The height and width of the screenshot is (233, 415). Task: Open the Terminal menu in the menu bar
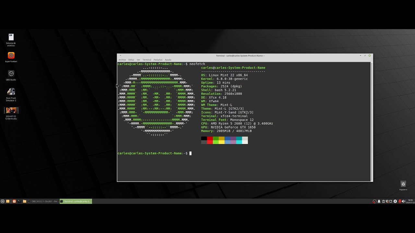pyautogui.click(x=147, y=60)
